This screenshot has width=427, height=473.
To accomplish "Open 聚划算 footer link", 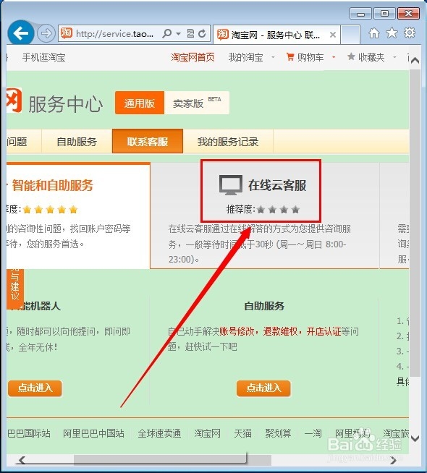I will (278, 433).
